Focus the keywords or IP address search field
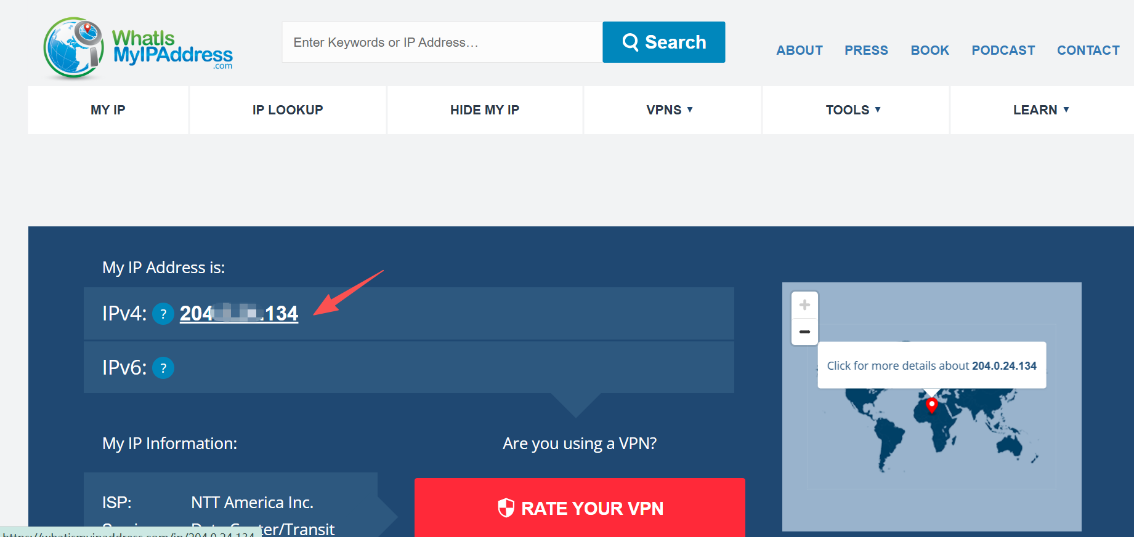 [442, 42]
